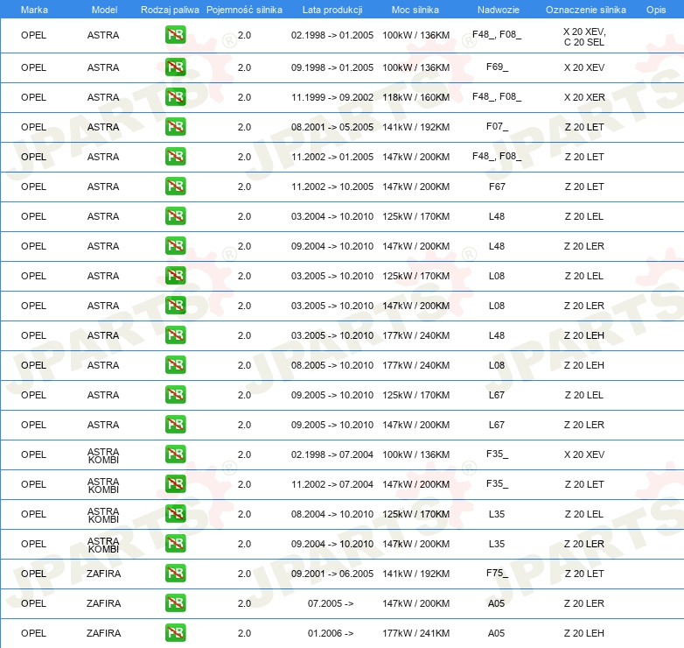Select the 'F67' body cell
The width and height of the screenshot is (684, 648).
pyautogui.click(x=497, y=187)
